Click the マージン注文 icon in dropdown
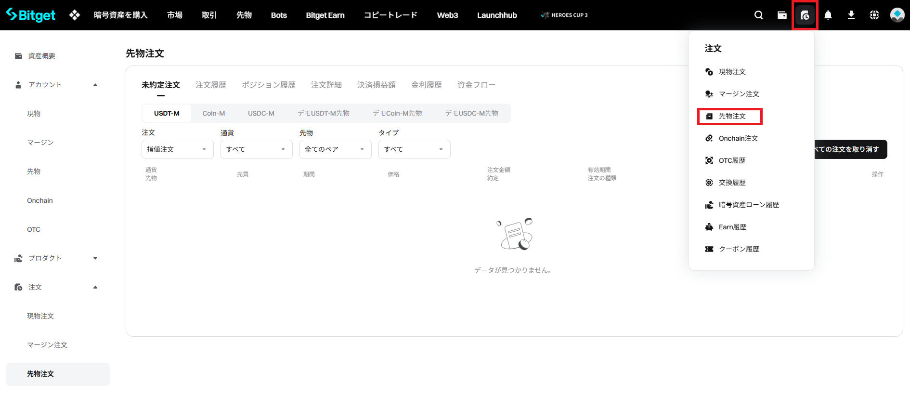The width and height of the screenshot is (910, 396). 709,94
